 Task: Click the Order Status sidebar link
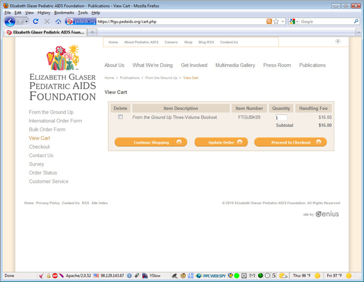pyautogui.click(x=43, y=173)
